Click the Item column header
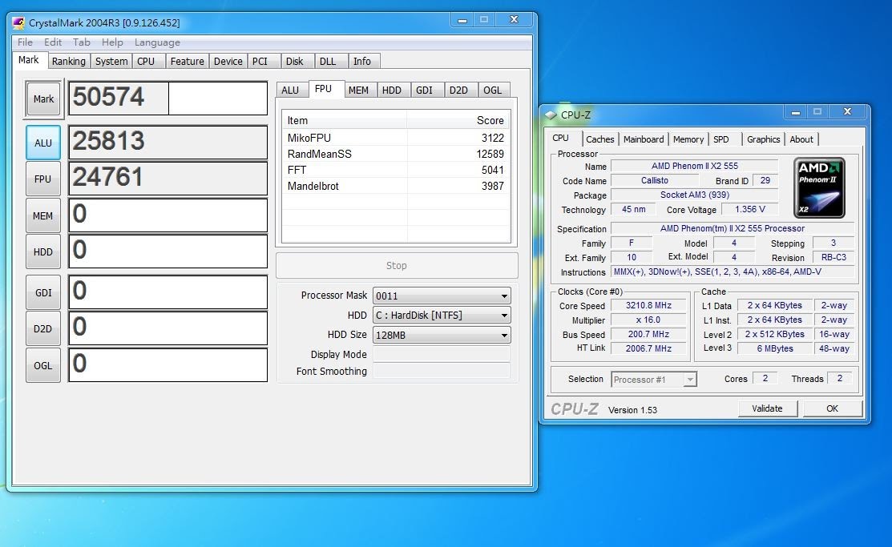 tap(345, 121)
